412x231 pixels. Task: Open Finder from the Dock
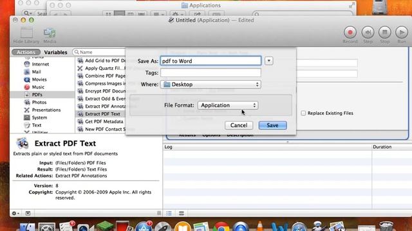point(27,227)
